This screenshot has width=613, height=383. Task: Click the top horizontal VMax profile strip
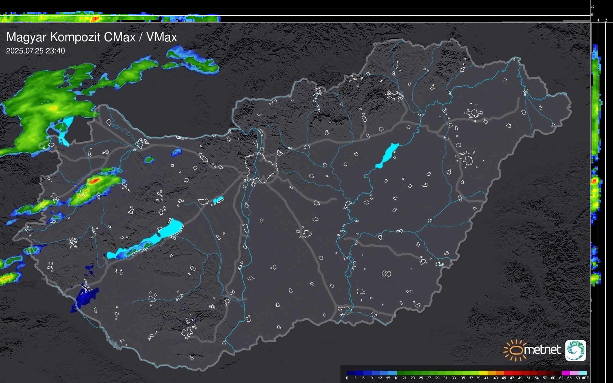111,18
